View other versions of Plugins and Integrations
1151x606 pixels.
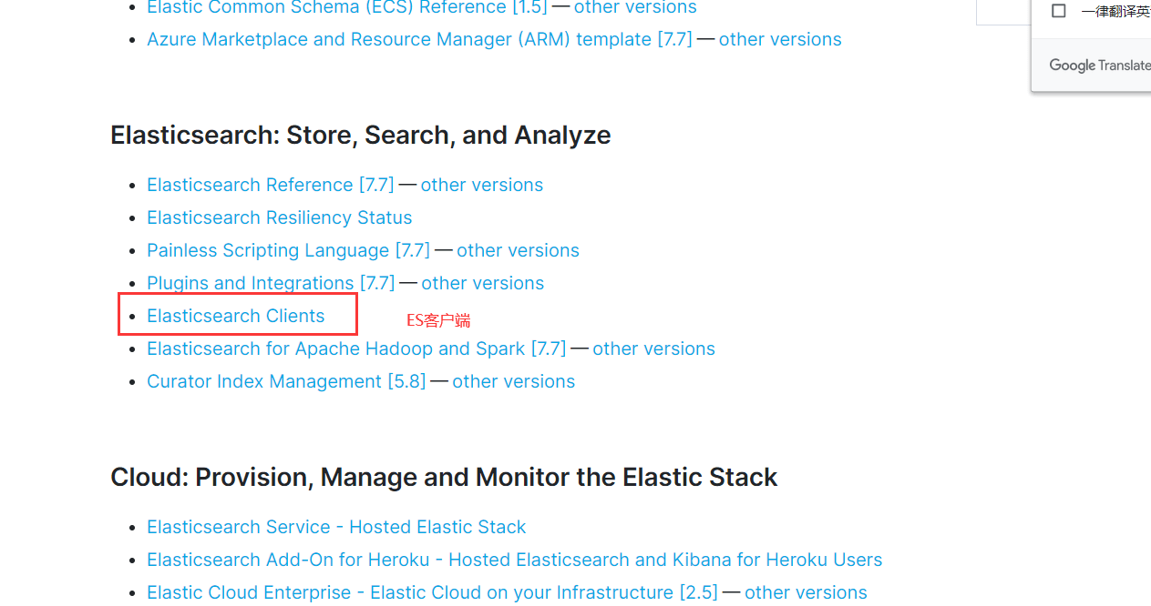482,283
